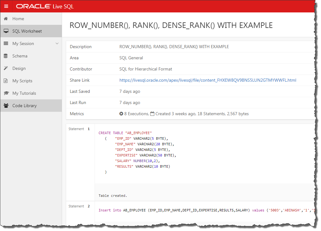Click the 'SQL General' area value

(131, 58)
